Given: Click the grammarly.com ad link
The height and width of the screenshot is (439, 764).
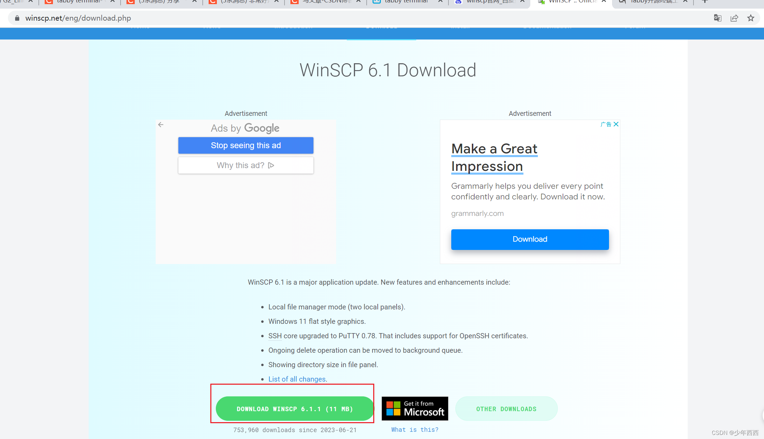Looking at the screenshot, I should (477, 213).
